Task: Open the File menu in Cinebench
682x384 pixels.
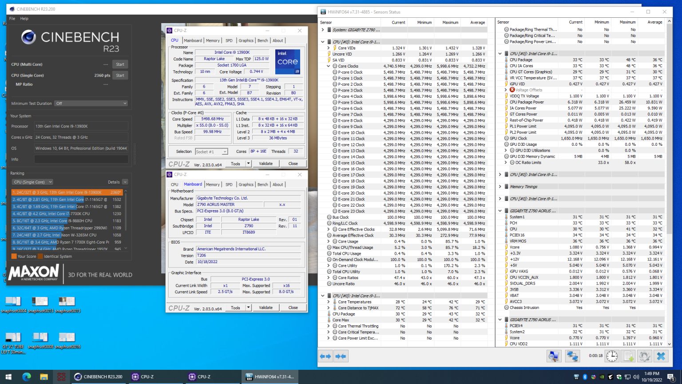Action: [x=12, y=19]
